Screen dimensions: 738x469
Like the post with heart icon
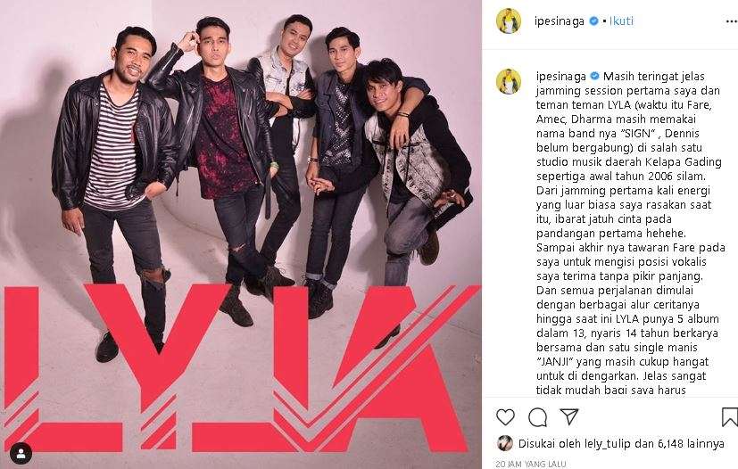[x=505, y=416]
